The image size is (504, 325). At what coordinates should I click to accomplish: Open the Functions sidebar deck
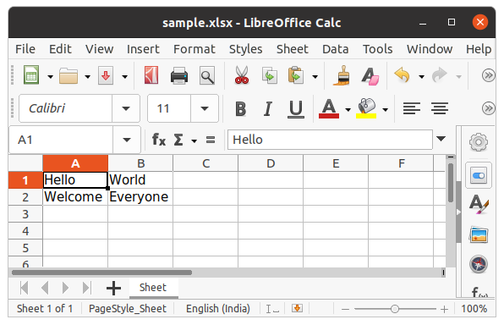[479, 292]
